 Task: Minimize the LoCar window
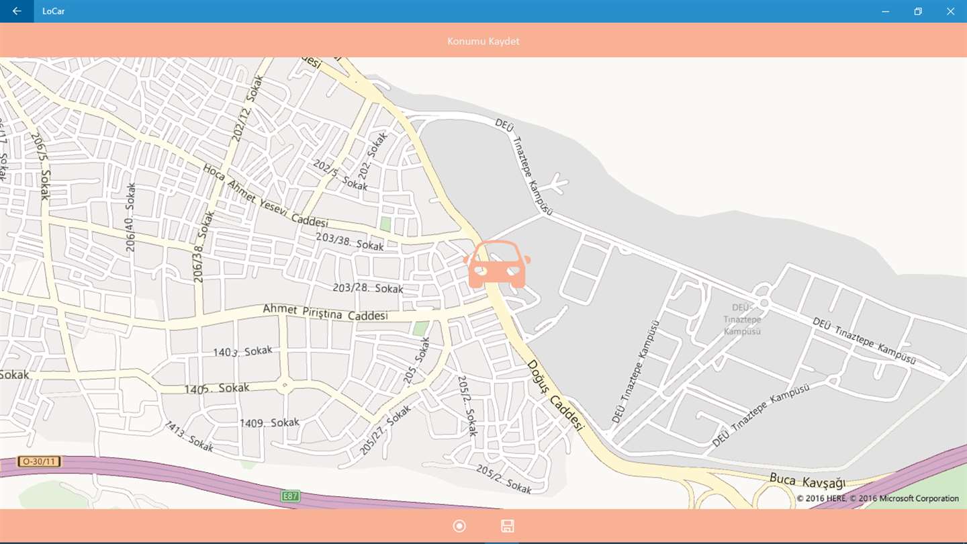click(886, 11)
